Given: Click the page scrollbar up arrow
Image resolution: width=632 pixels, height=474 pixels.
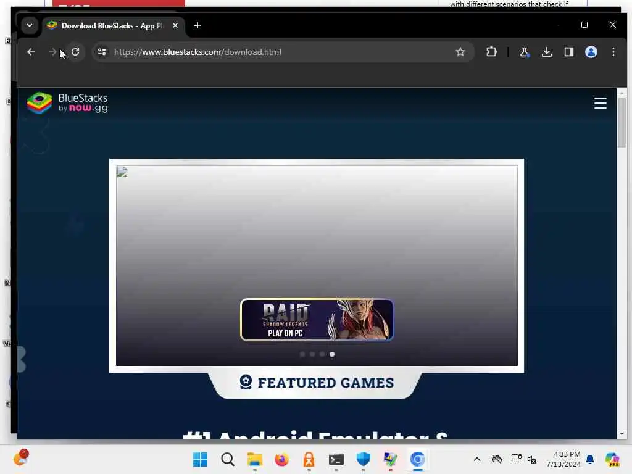Looking at the screenshot, I should tap(622, 93).
